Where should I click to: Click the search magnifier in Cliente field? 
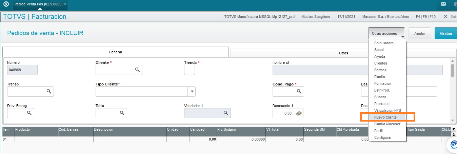click(137, 70)
